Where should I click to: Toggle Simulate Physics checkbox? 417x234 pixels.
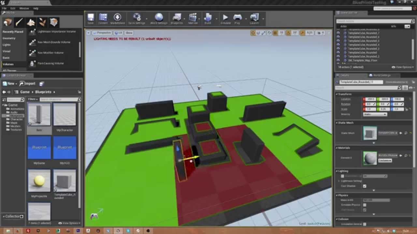pyautogui.click(x=365, y=205)
